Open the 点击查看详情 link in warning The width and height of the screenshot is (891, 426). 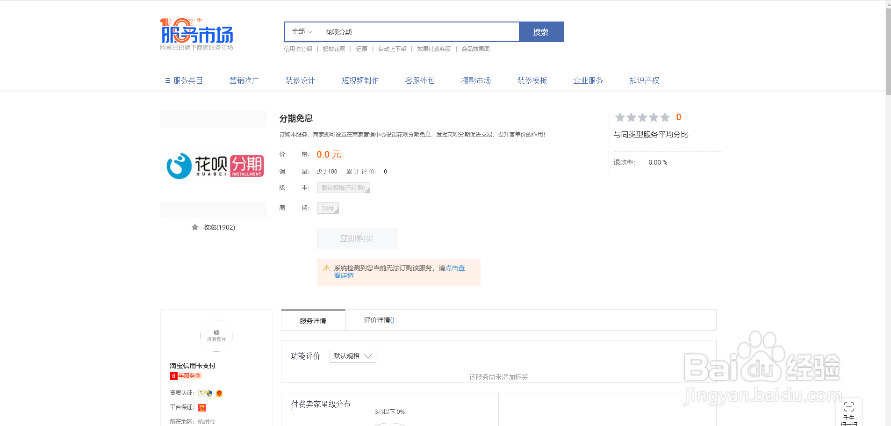click(x=455, y=268)
